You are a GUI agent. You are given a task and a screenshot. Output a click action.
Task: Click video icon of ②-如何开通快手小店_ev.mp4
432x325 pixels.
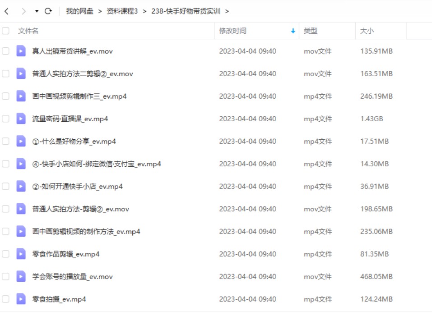[x=21, y=186]
